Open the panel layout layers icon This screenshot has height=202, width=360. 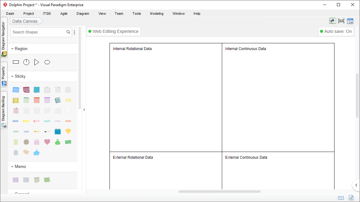tap(350, 21)
